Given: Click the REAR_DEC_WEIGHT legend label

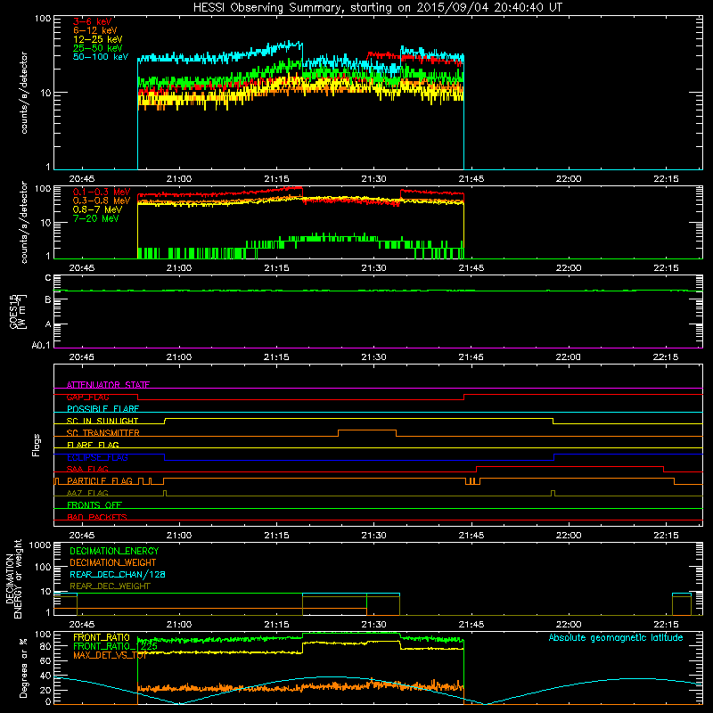Looking at the screenshot, I should click(110, 586).
